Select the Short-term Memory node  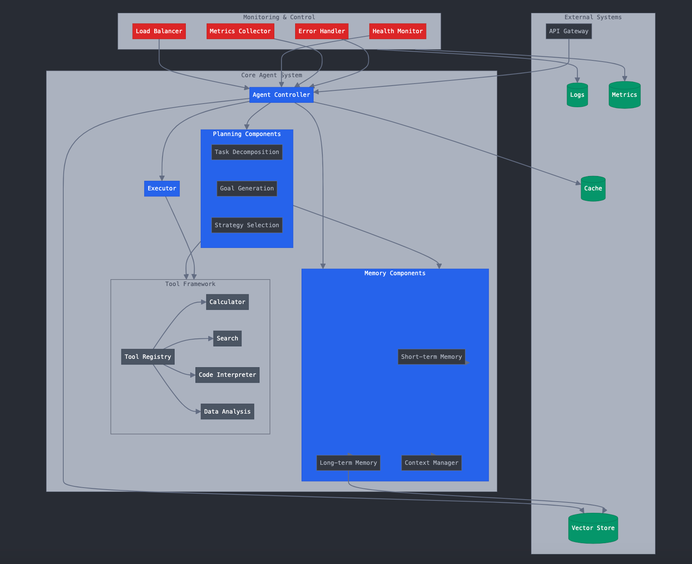coord(431,357)
